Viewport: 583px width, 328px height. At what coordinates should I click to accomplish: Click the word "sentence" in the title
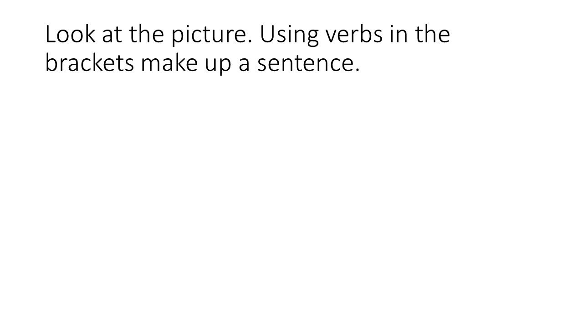304,64
